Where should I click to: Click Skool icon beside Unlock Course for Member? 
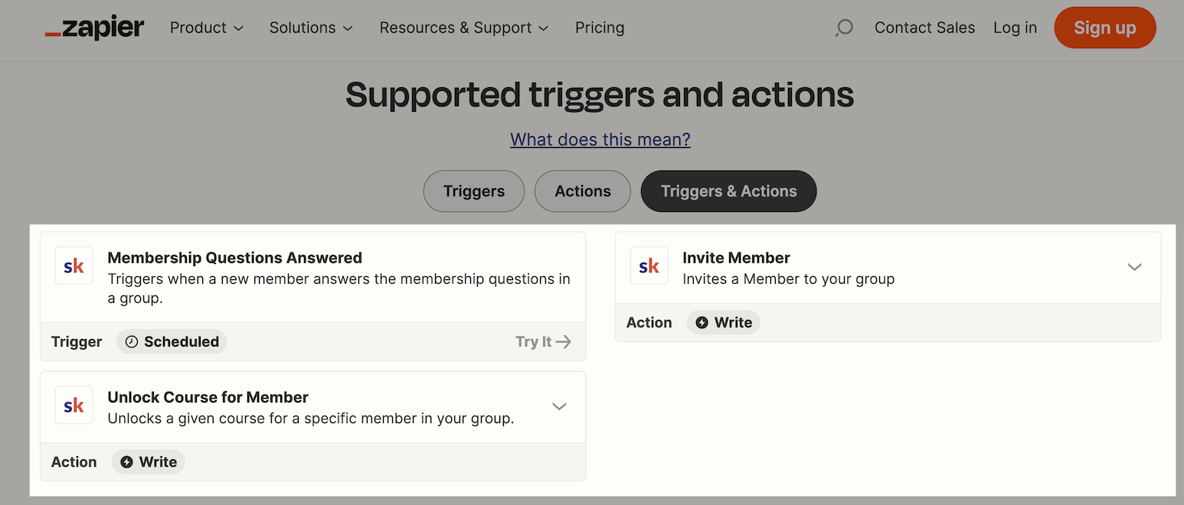click(74, 406)
